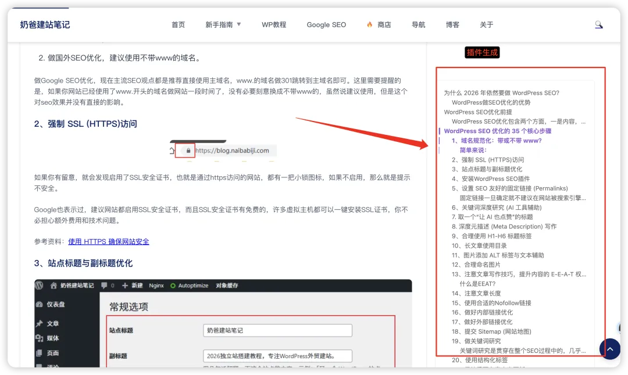Open the 使用 HTTPS 确保网站安全 link
This screenshot has height=375, width=628.
pos(109,242)
